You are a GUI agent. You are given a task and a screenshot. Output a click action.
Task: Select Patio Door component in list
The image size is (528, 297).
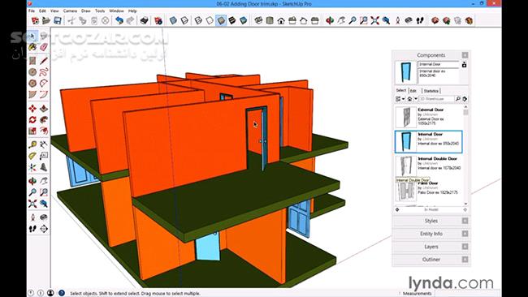[x=429, y=191]
